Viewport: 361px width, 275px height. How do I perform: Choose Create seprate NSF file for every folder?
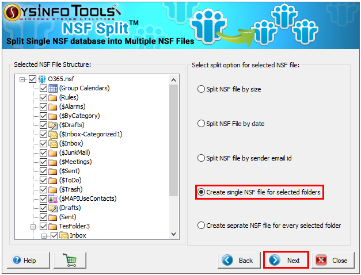269,226
